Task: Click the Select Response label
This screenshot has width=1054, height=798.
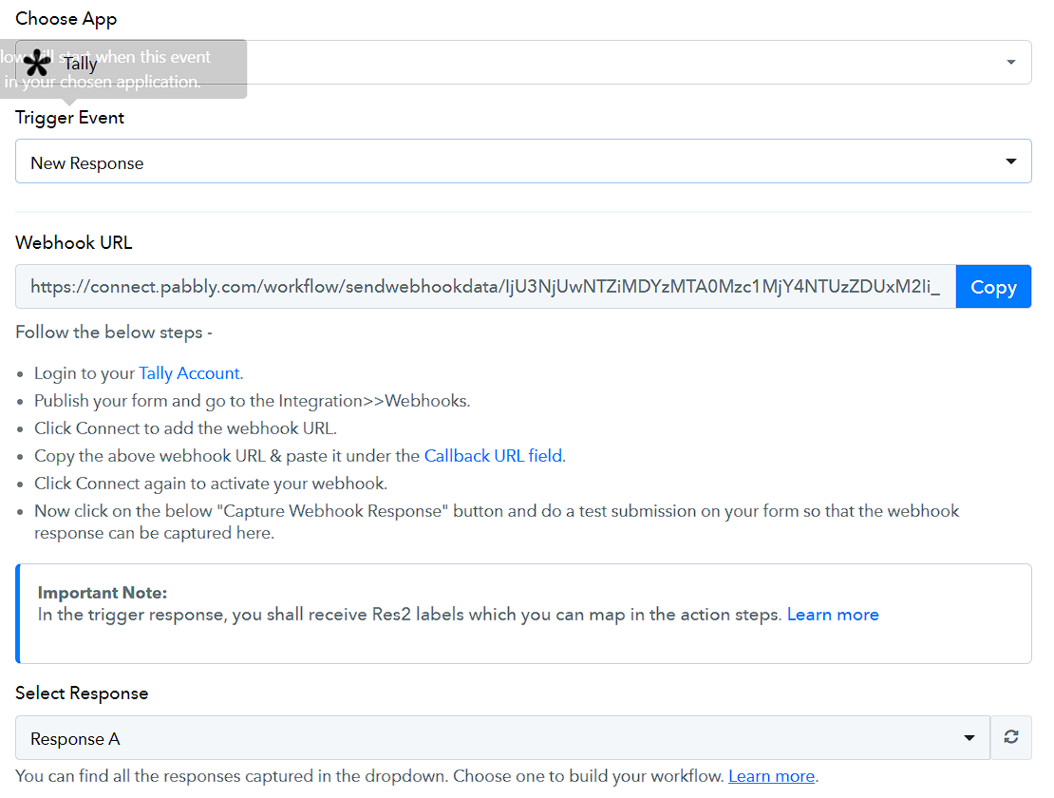Action: click(82, 693)
